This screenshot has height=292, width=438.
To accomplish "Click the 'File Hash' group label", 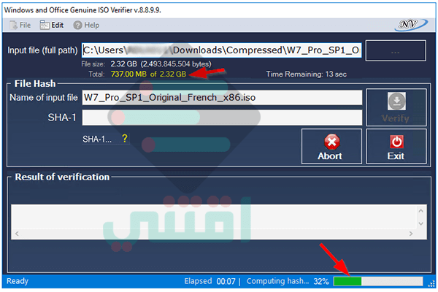I will [x=35, y=83].
